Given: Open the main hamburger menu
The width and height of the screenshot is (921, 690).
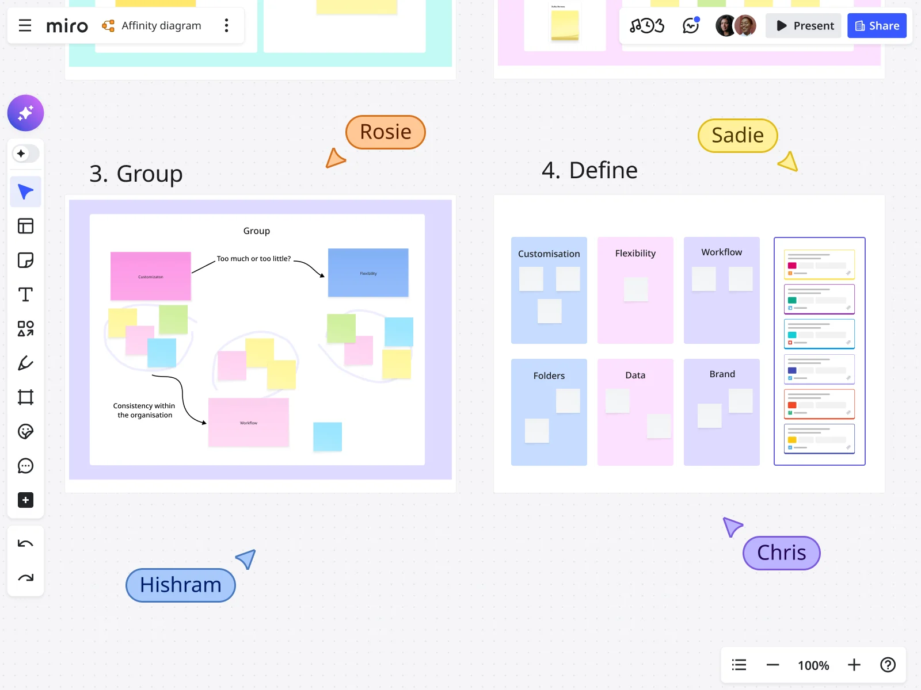Looking at the screenshot, I should click(25, 25).
